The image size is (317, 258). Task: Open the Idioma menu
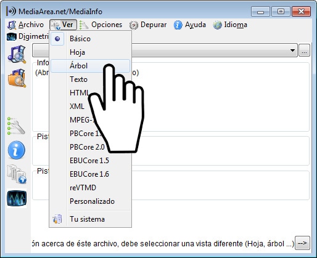pos(230,25)
